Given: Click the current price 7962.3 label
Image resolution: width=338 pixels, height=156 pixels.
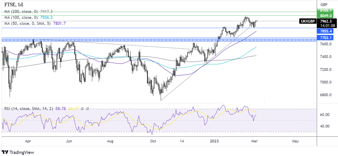Looking at the screenshot, I should click(326, 21).
